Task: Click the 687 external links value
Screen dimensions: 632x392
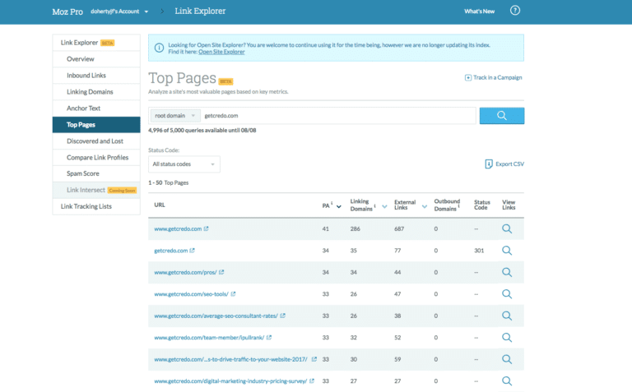Action: pos(399,228)
